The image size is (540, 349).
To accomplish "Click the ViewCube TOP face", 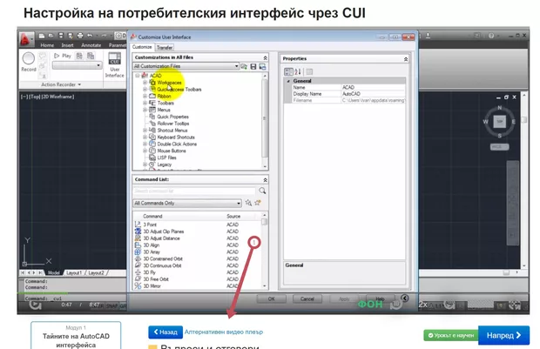I will coord(499,122).
